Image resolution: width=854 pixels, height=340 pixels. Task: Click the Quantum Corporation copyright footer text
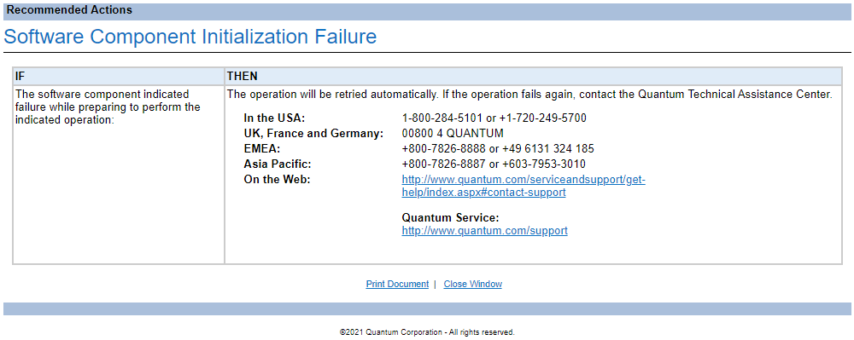pos(427,331)
